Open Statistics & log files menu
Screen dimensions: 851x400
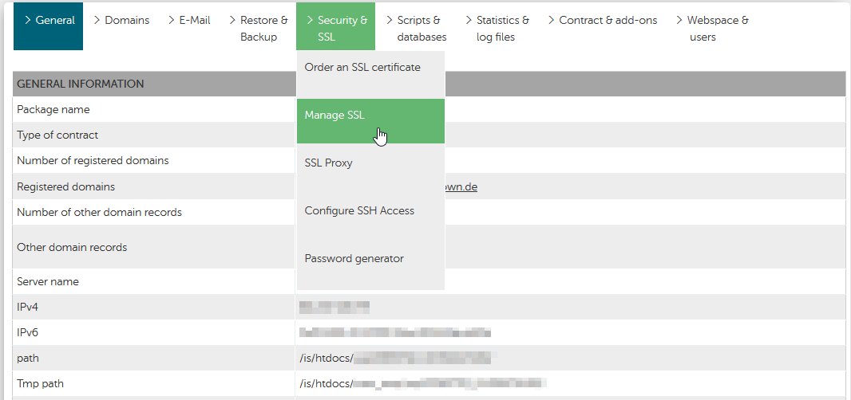pyautogui.click(x=497, y=29)
